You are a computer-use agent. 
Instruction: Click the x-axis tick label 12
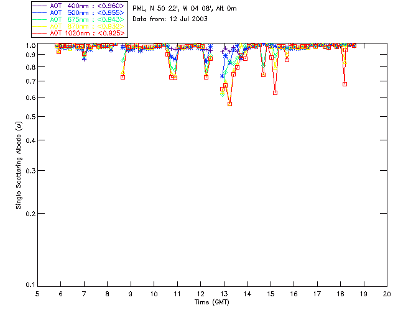200,294
